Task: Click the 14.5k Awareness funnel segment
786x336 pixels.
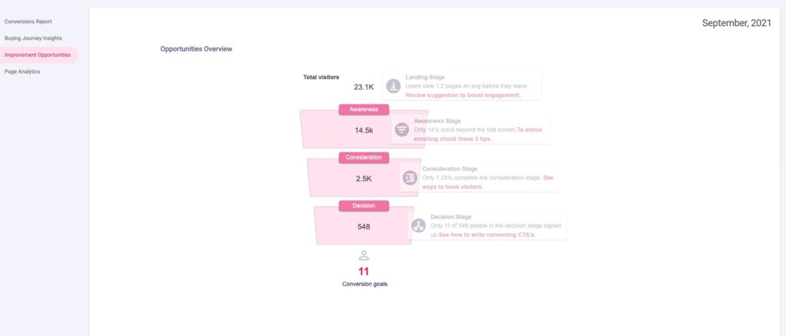Action: click(364, 130)
